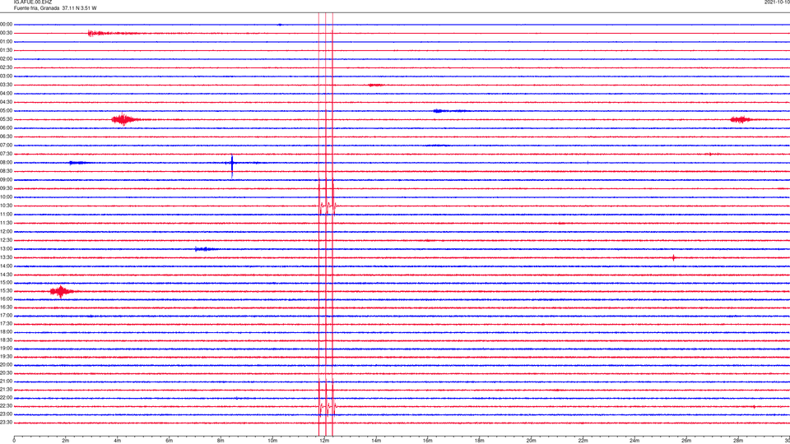Viewport: 790px width, 444px height.
Task: Click the calibration pulse on the 22:30 trace
Action: [328, 405]
